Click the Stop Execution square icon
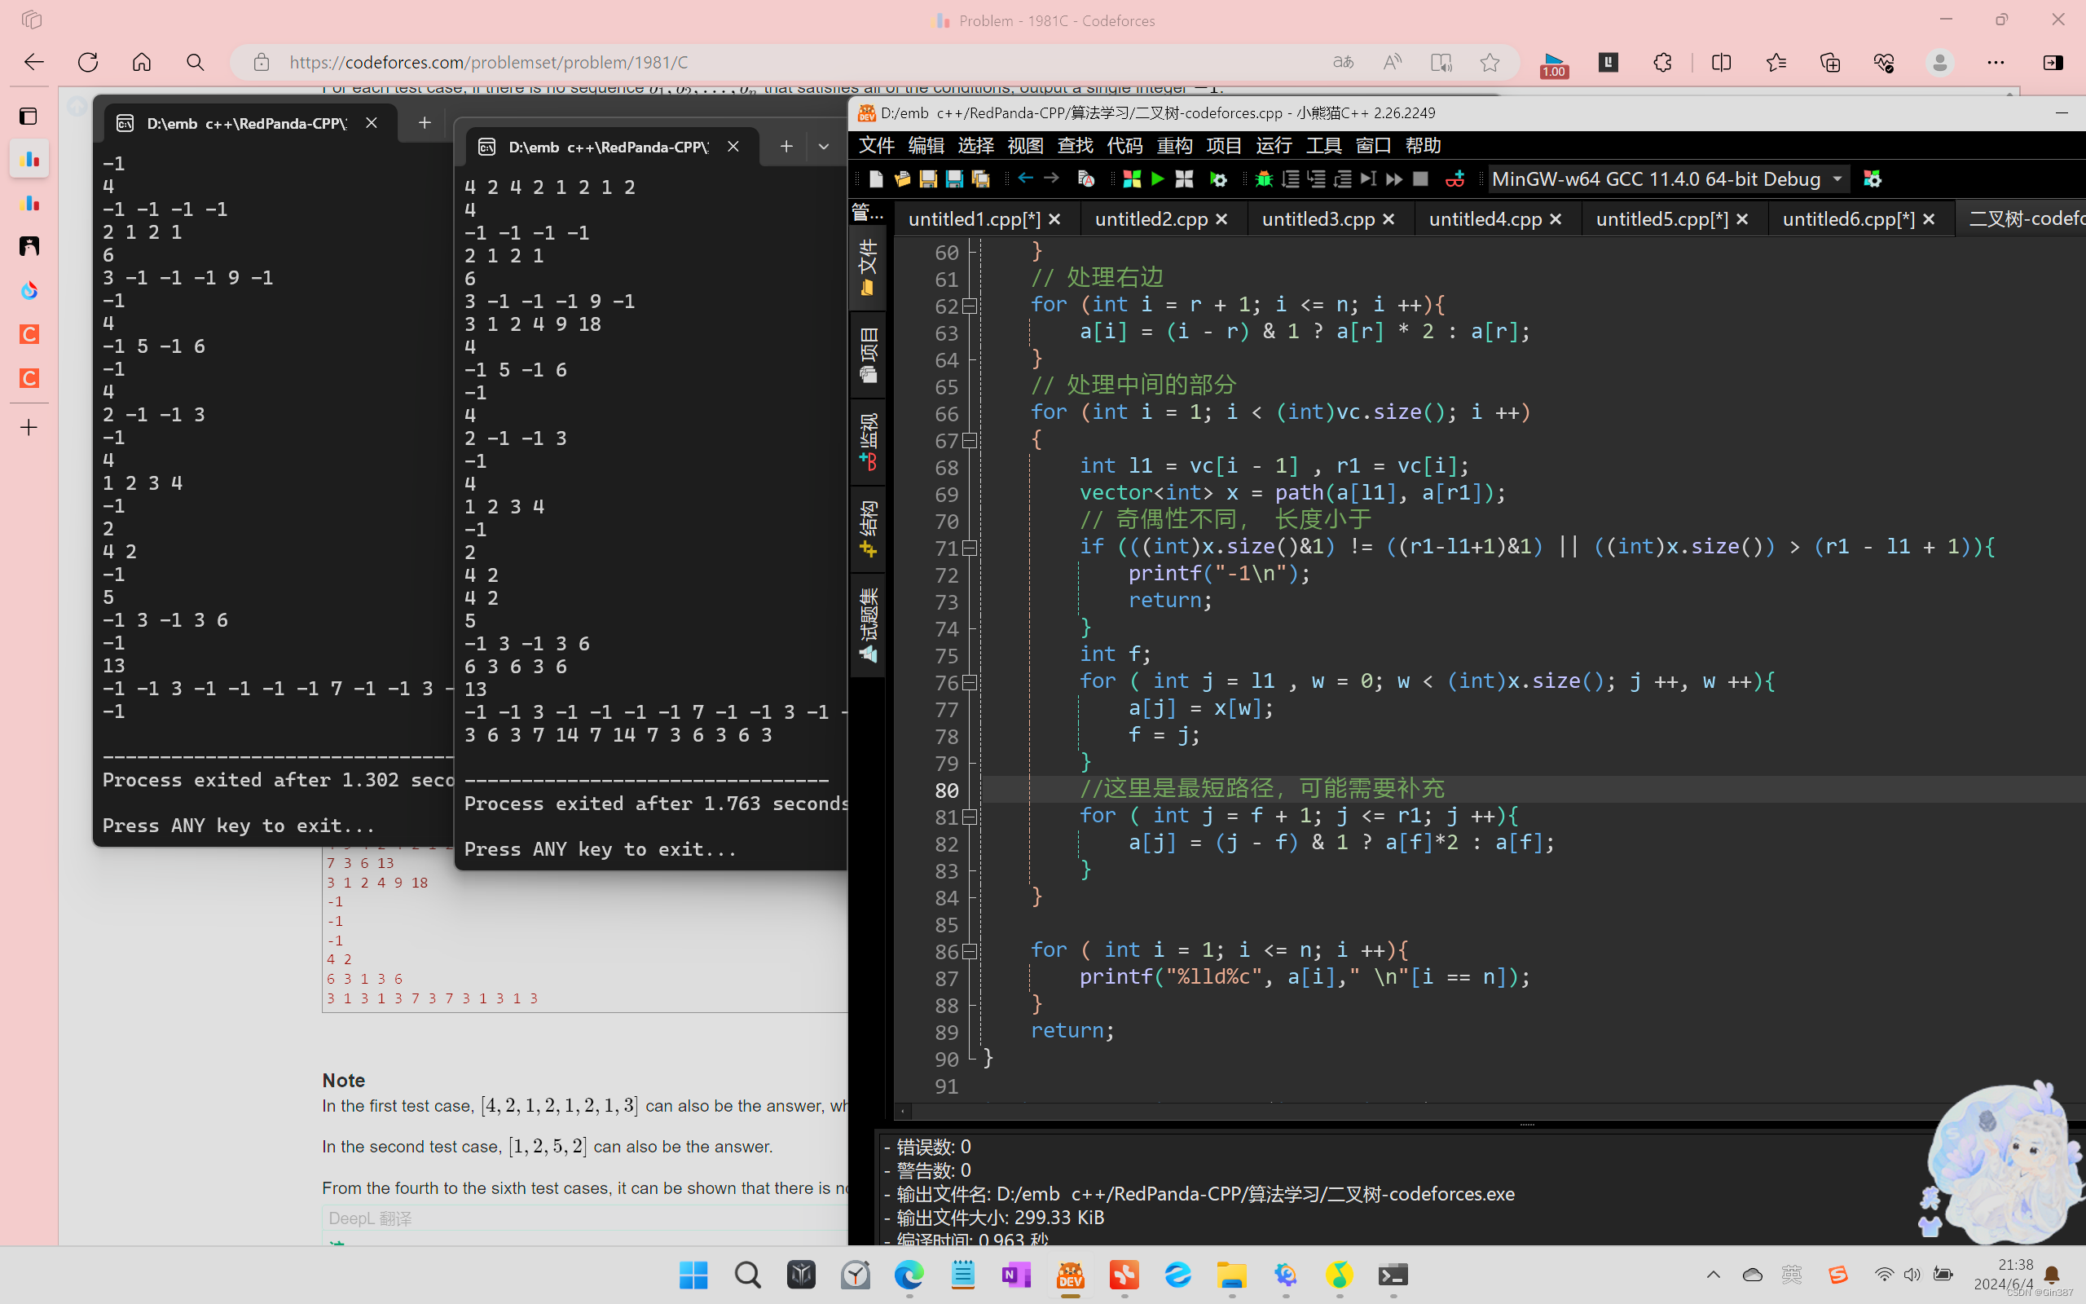This screenshot has height=1304, width=2086. tap(1420, 178)
